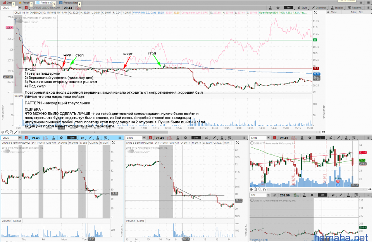Select main chart active drawing tool pencil
The height and width of the screenshot is (242, 372).
click(15, 132)
